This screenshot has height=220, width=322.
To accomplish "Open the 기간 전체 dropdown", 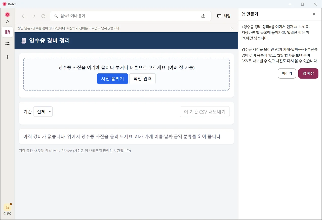I will click(x=43, y=112).
